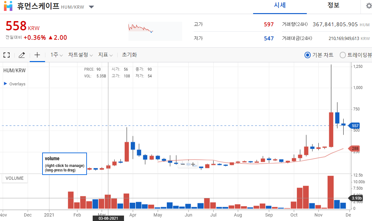Click the 종가: 90 readout
Screen dimensions: 372x221
coord(143,69)
